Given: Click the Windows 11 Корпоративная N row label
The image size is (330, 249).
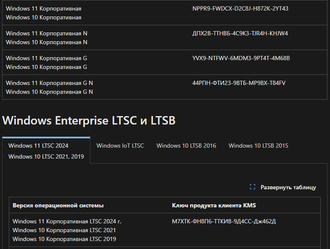Looking at the screenshot, I should click(x=47, y=34).
